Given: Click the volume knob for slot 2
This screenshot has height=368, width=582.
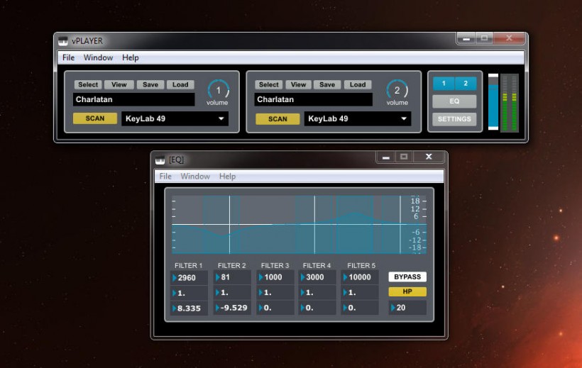Looking at the screenshot, I should (397, 90).
